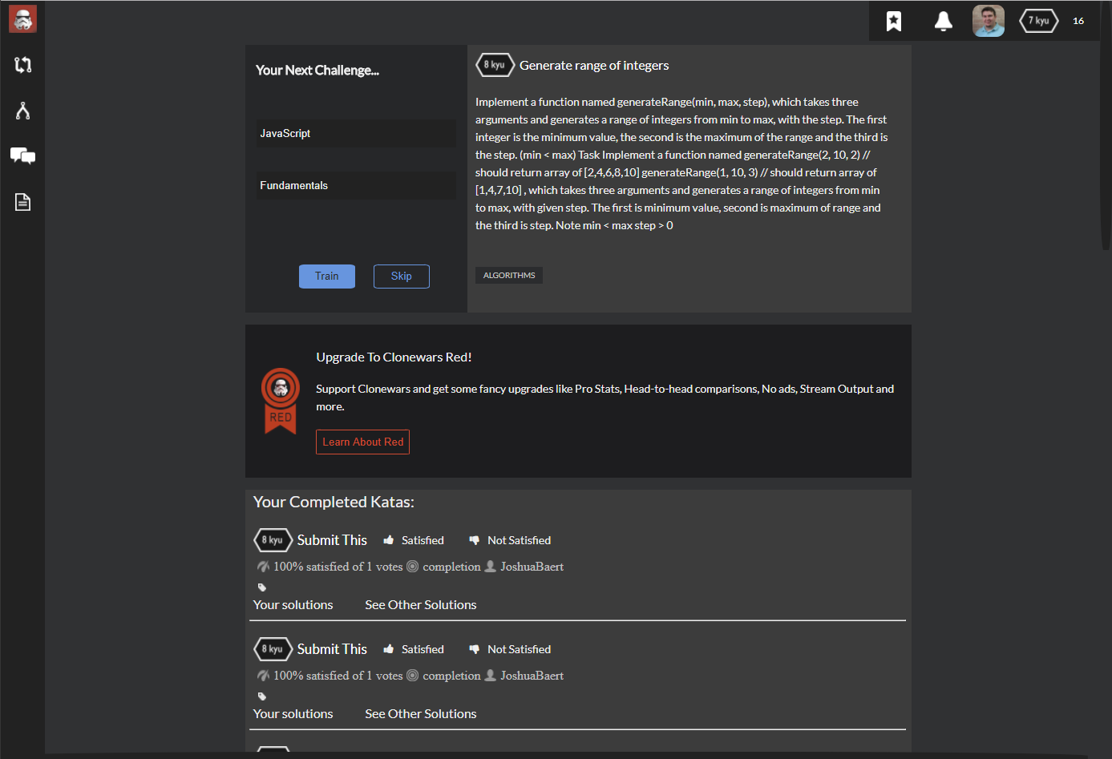Open the fork/kumite sidebar icon

click(22, 111)
